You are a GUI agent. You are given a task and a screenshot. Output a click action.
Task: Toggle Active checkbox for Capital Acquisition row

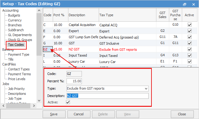[x=189, y=25]
